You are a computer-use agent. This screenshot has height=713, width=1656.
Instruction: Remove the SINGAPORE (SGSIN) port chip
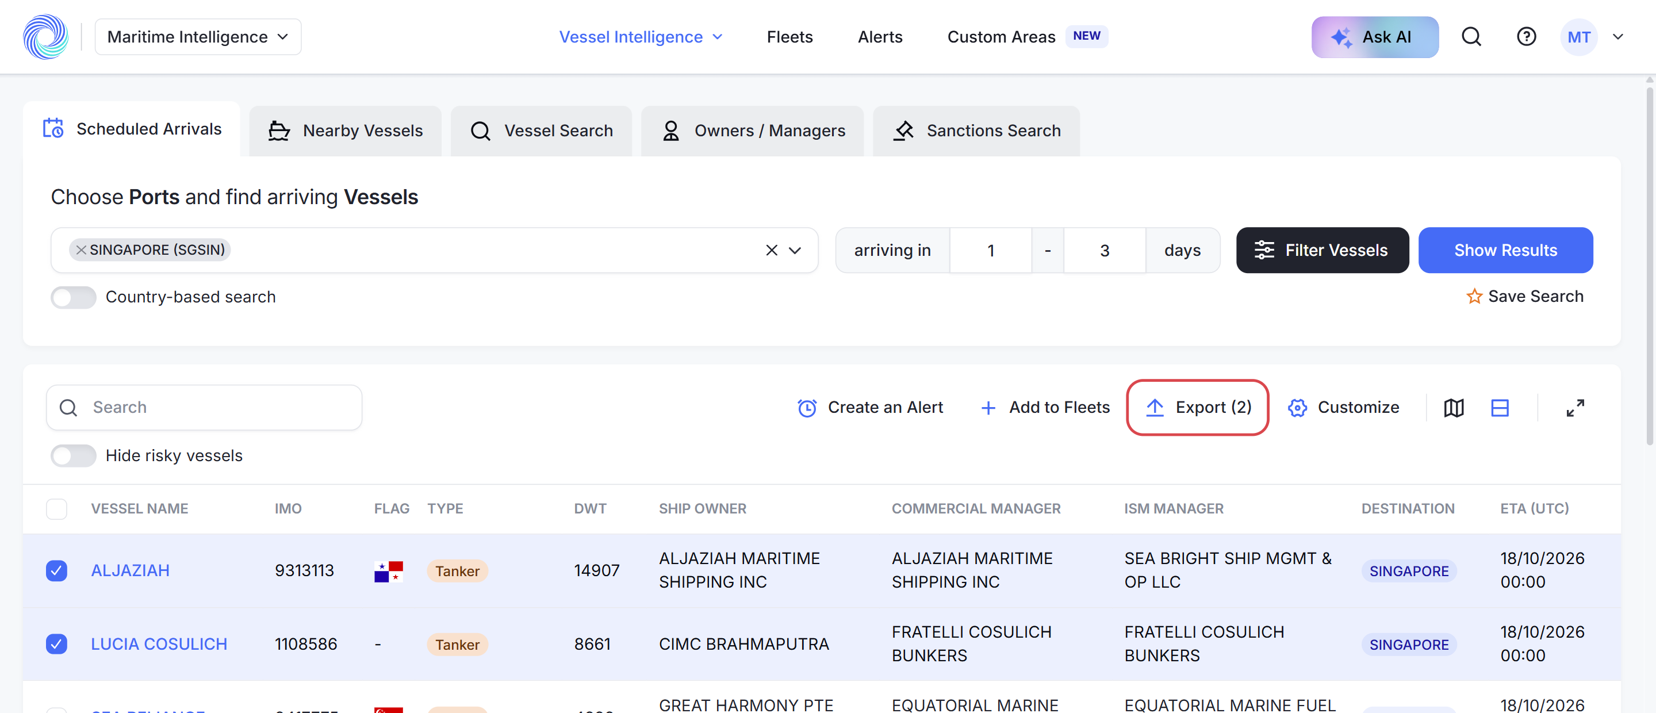click(x=81, y=250)
